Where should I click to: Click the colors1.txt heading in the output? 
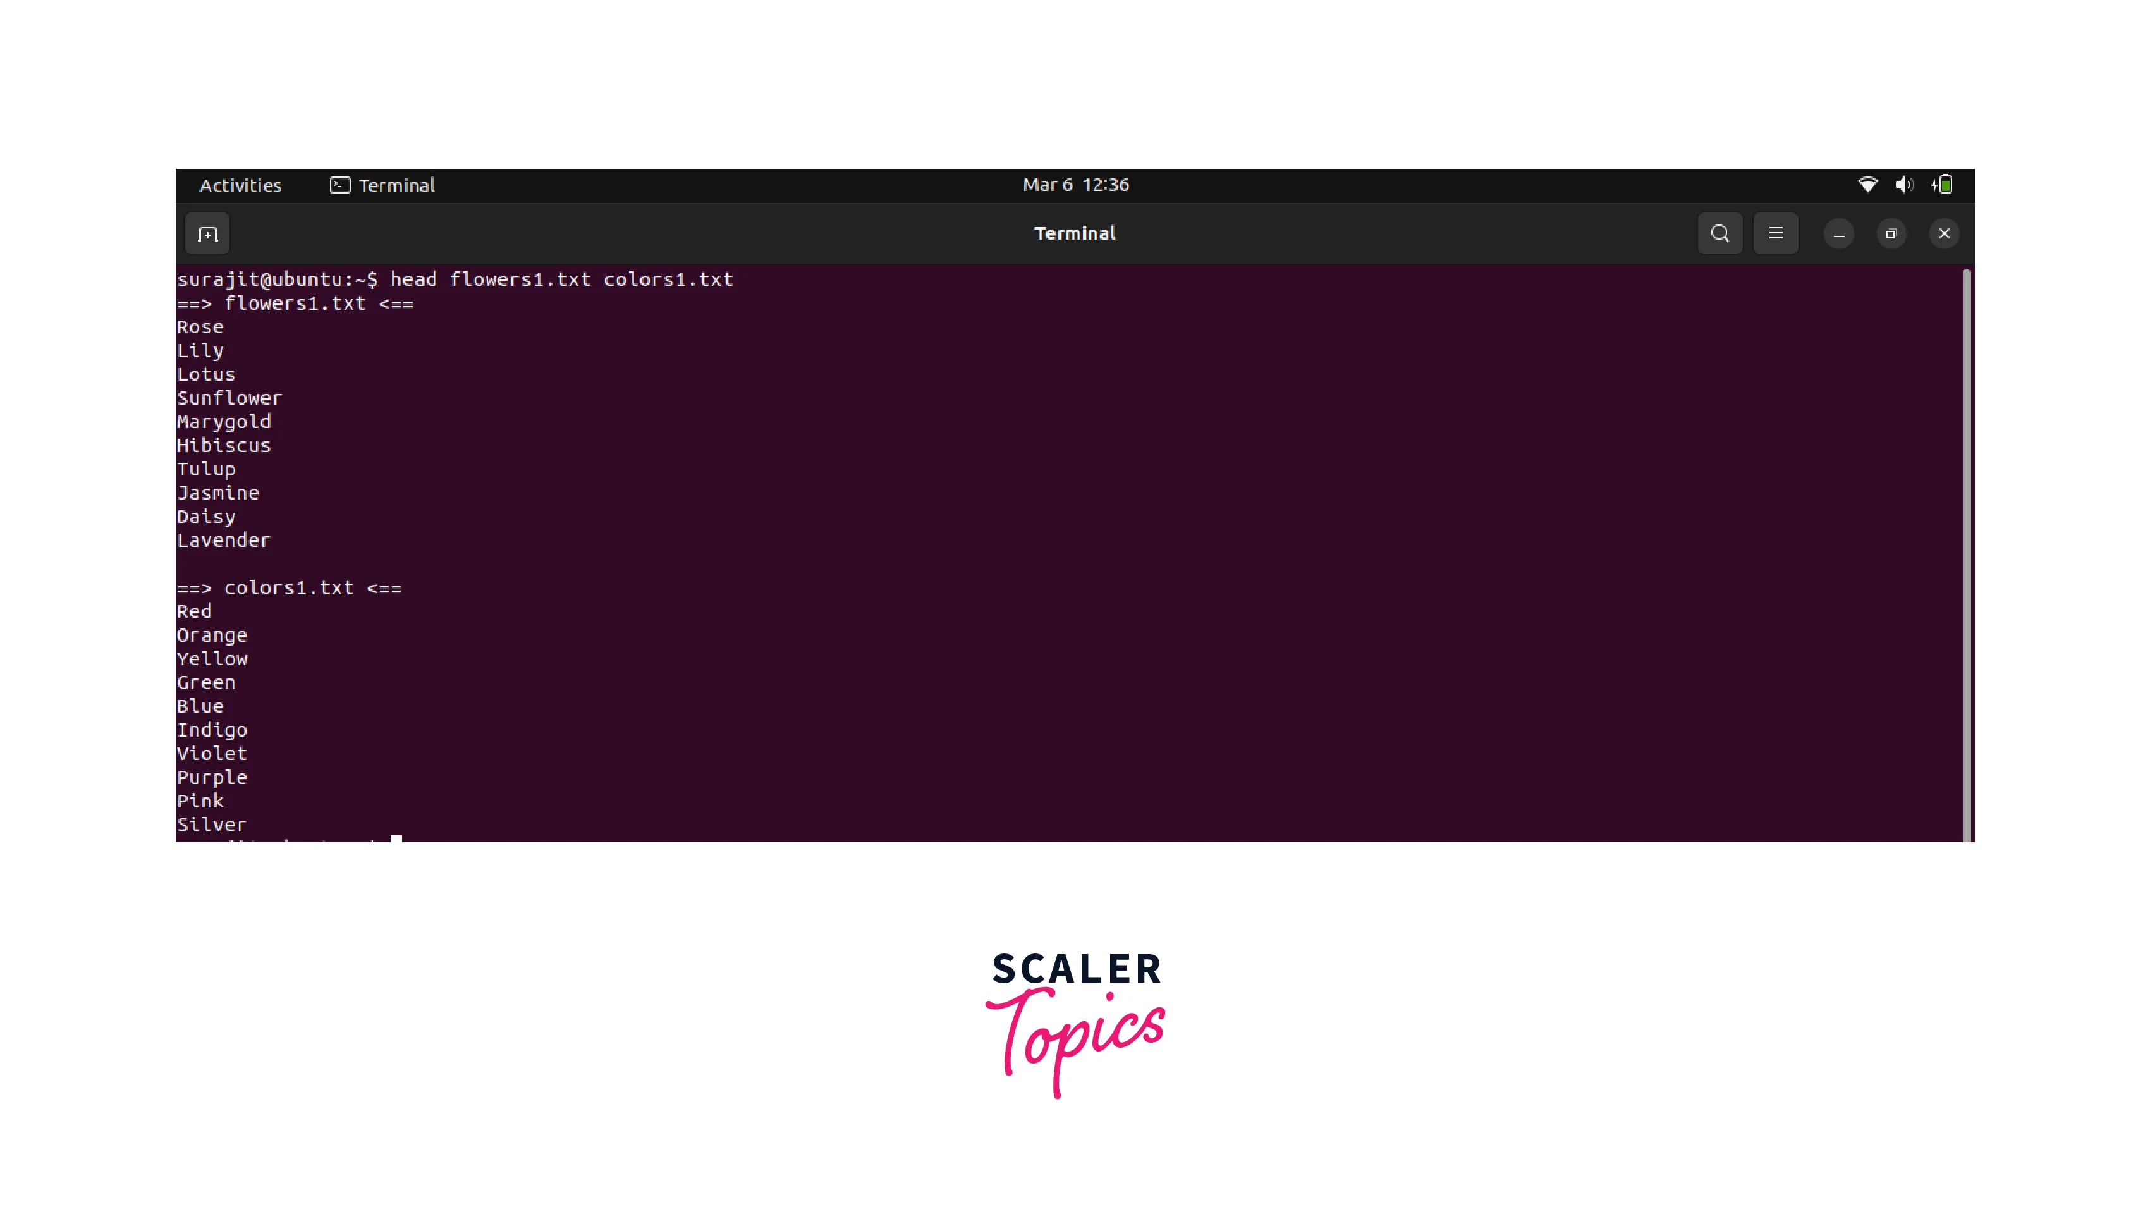tap(290, 587)
